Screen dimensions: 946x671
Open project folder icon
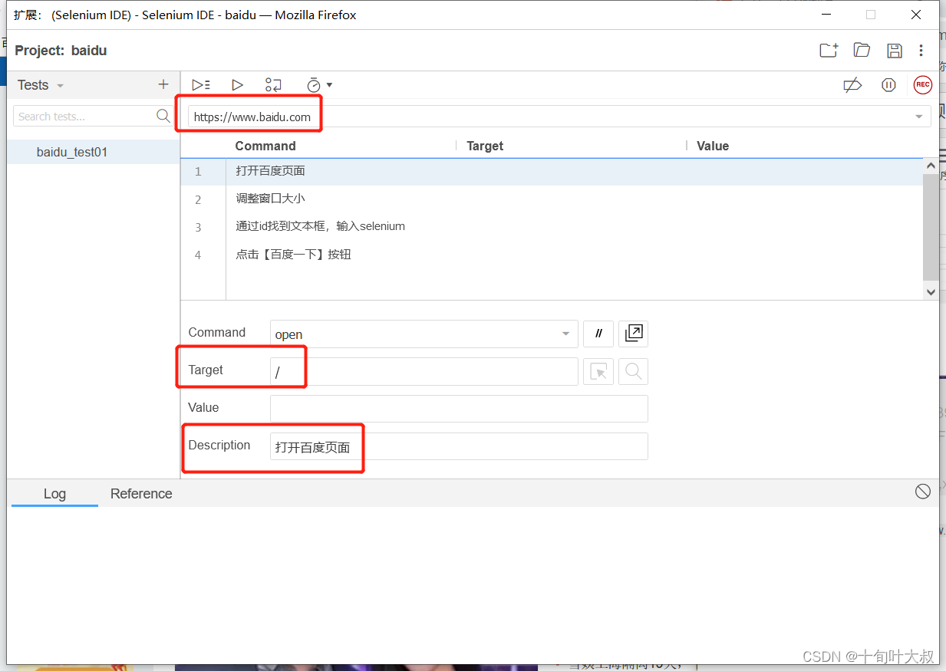pyautogui.click(x=862, y=51)
